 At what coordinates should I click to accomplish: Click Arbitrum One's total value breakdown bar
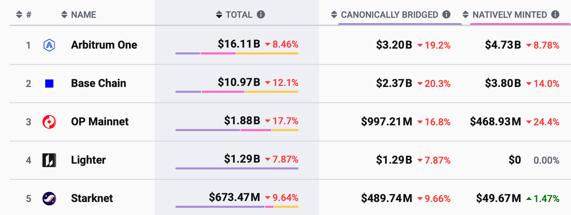[x=236, y=53]
